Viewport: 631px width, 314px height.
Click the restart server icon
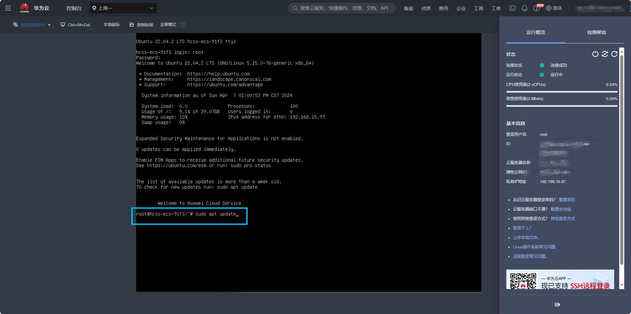tap(605, 54)
